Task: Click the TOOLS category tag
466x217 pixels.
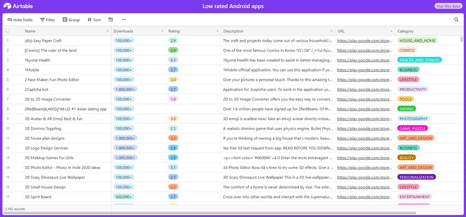Action: tap(405, 99)
